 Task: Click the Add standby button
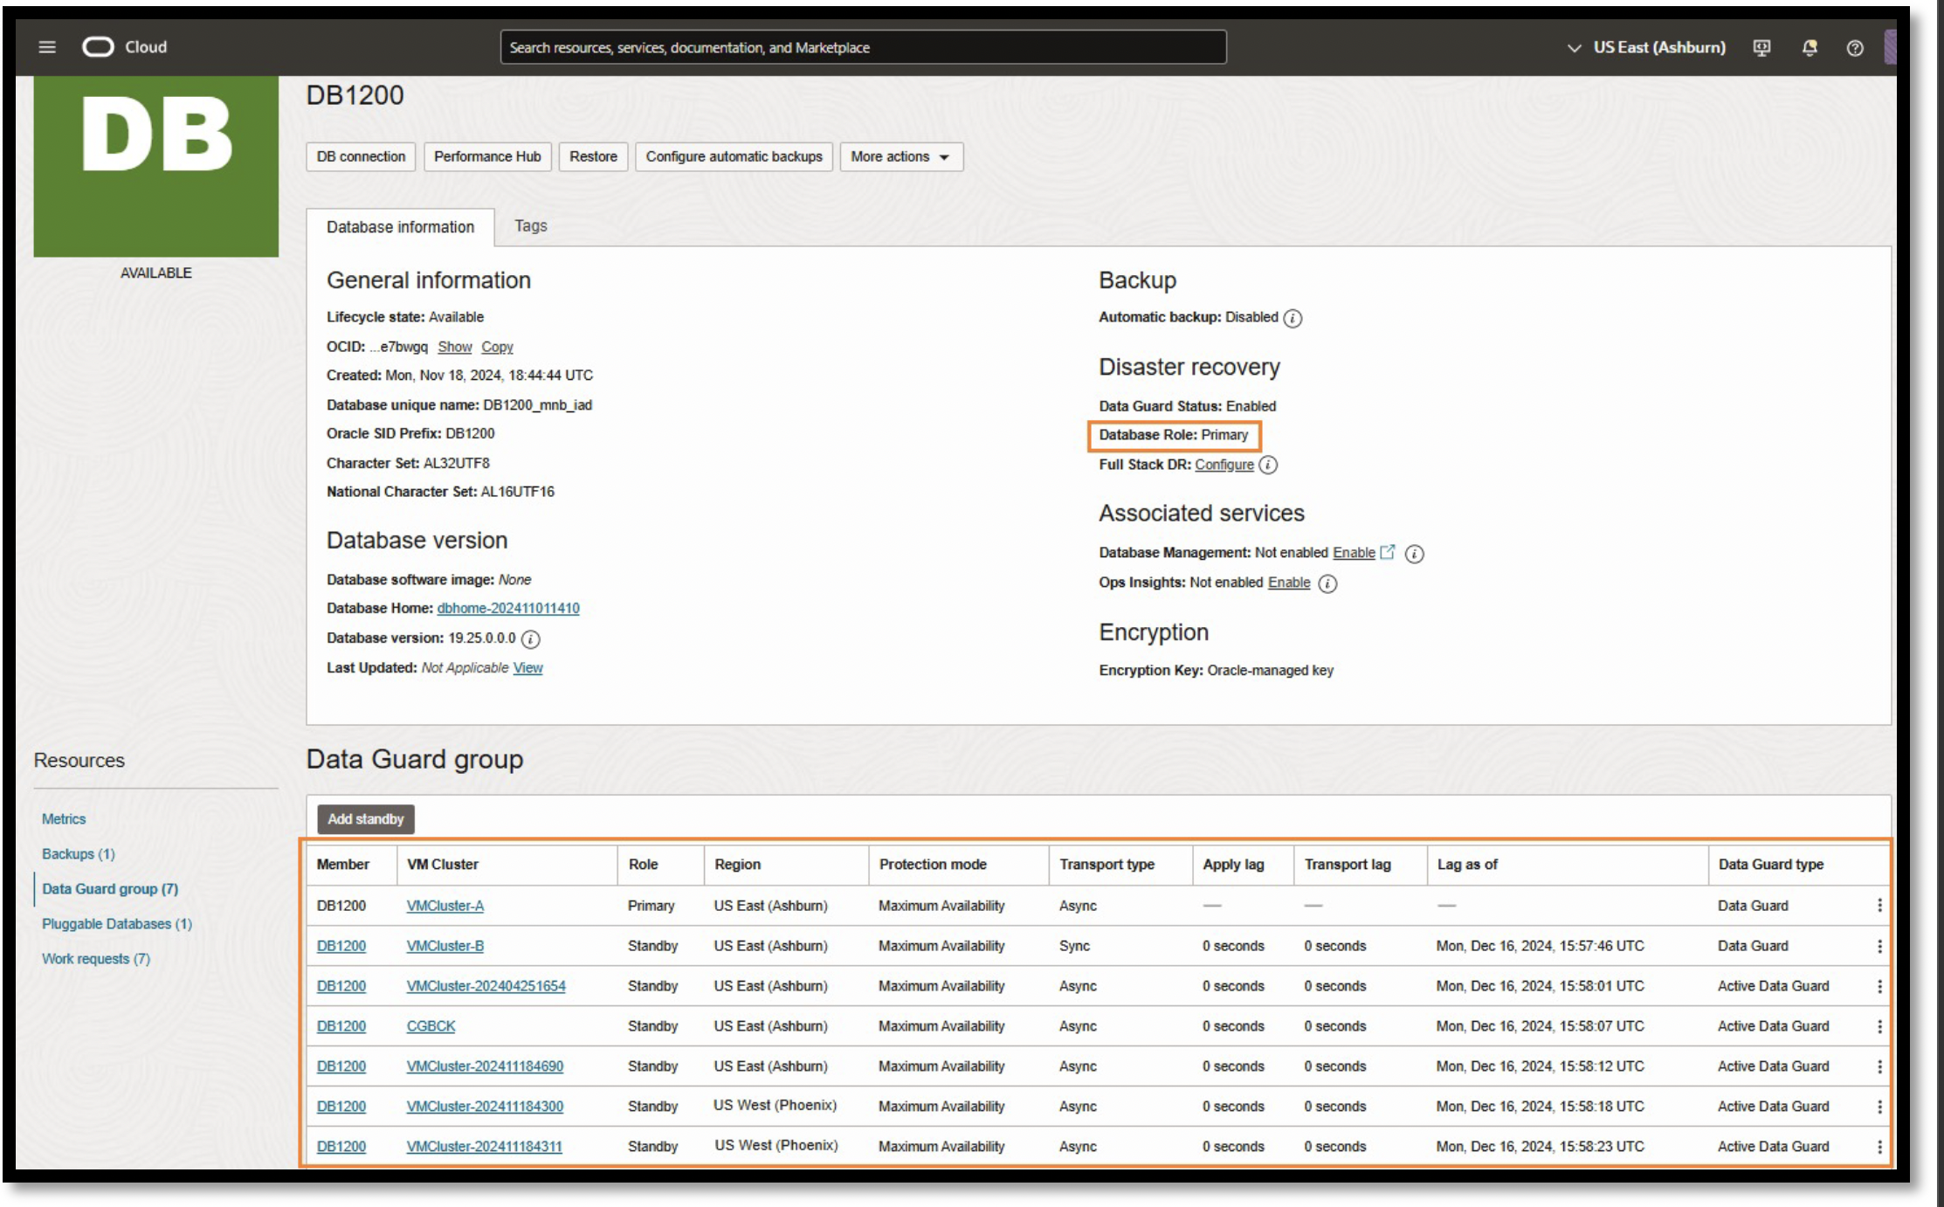(365, 819)
